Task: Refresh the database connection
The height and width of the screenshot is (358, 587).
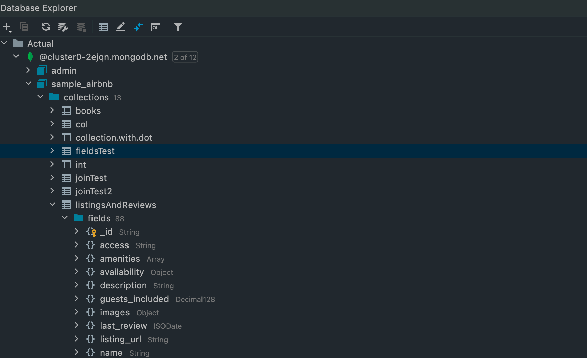Action: tap(46, 27)
